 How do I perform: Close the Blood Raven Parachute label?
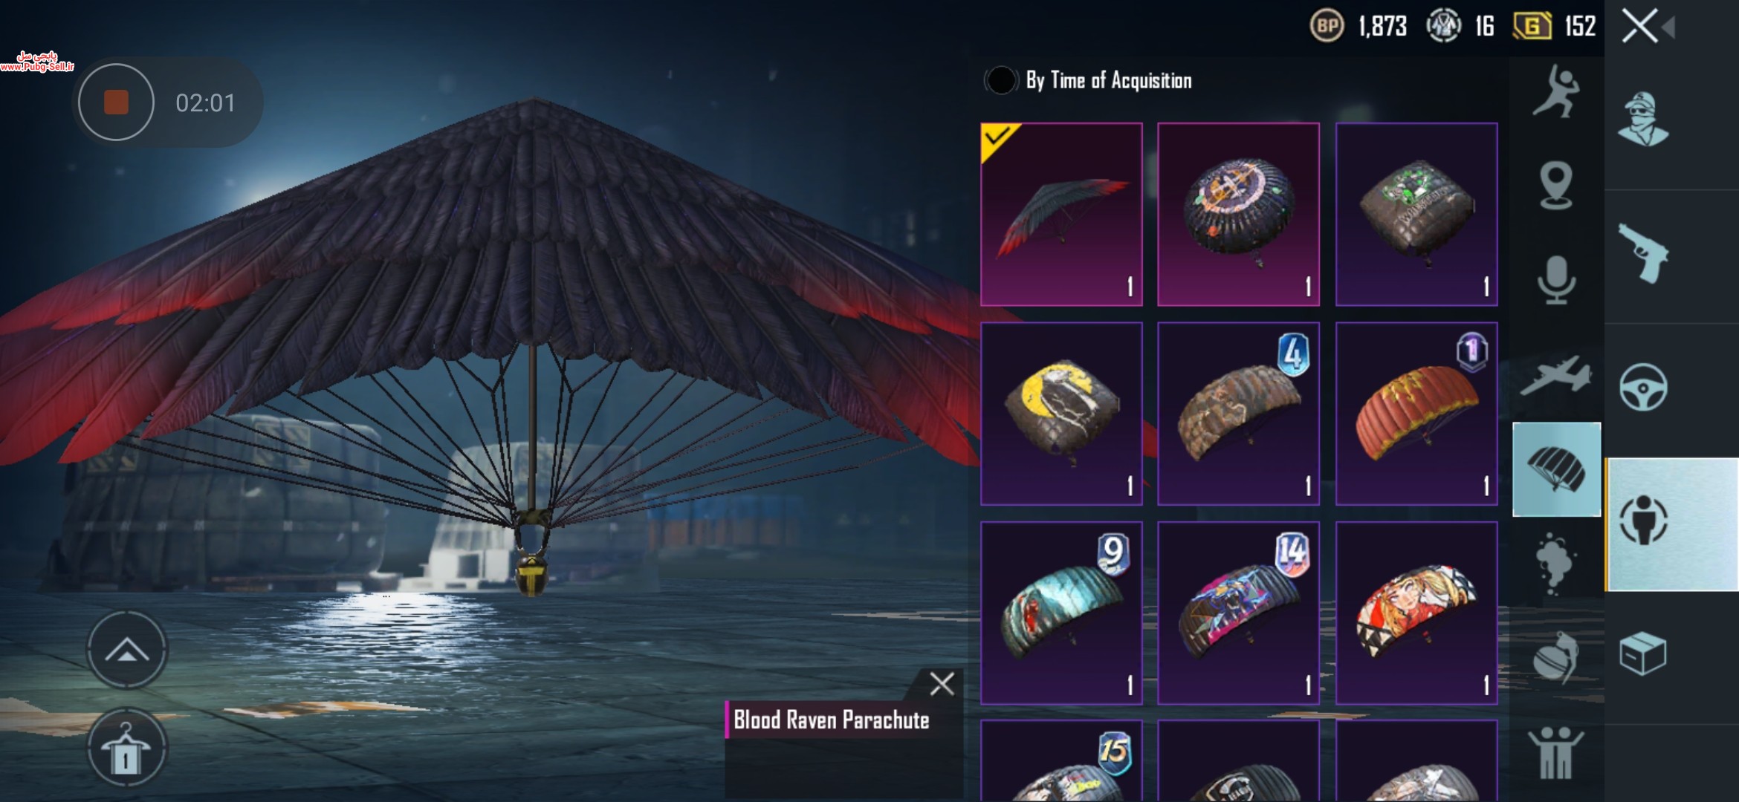(942, 684)
